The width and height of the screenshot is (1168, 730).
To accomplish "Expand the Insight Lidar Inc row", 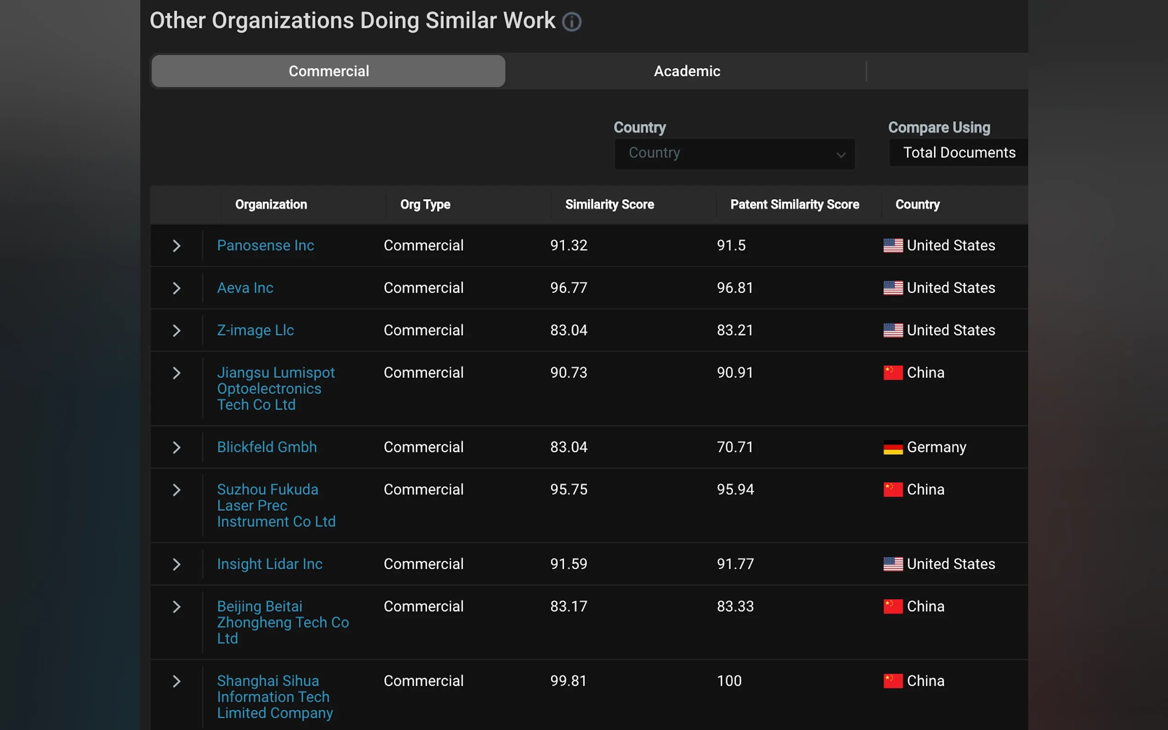I will (x=177, y=565).
